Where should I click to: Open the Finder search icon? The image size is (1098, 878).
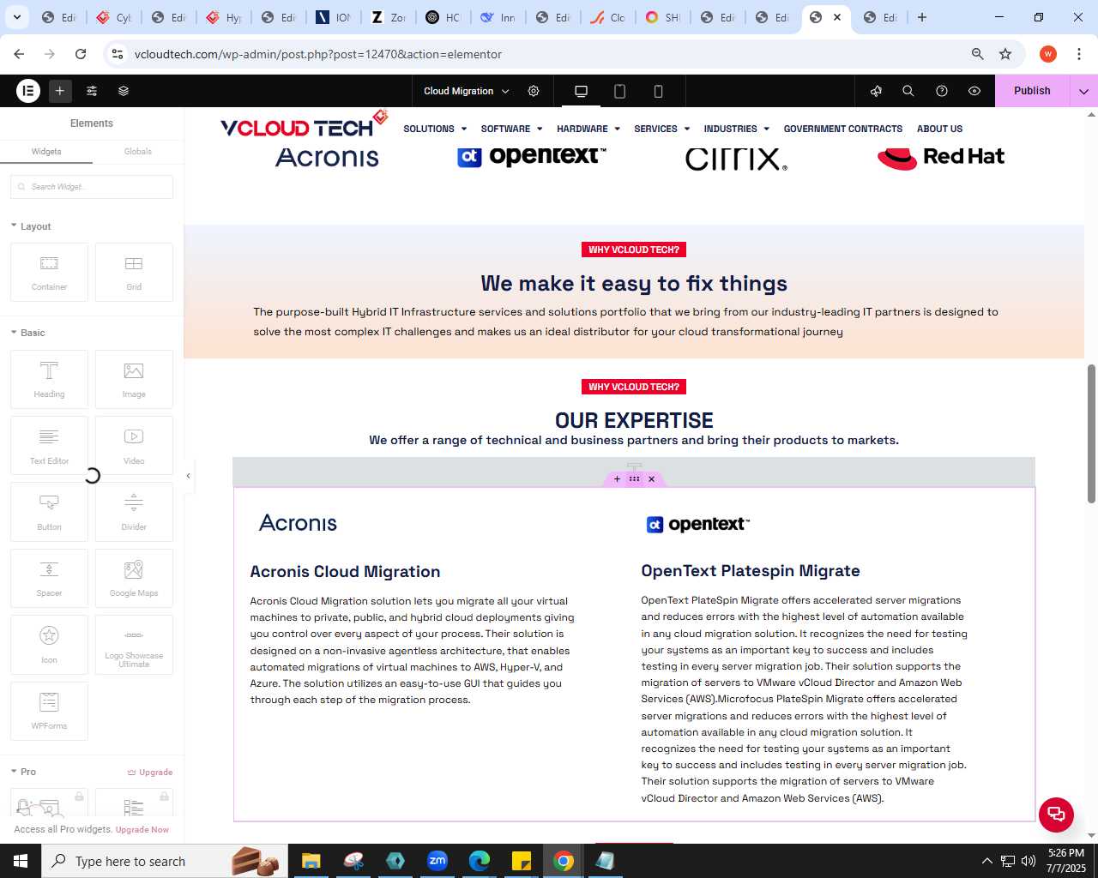(908, 91)
